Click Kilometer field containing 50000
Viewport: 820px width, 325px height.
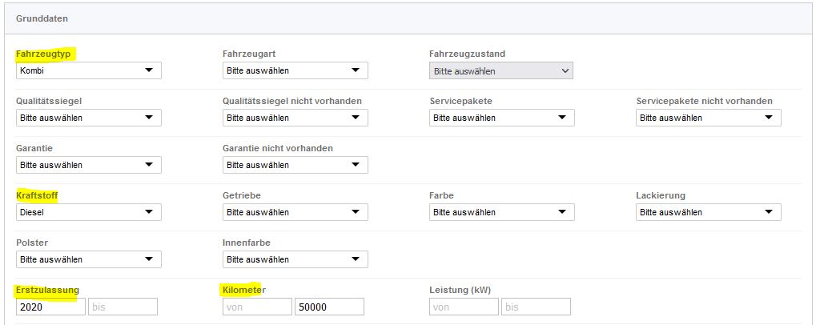coord(329,307)
